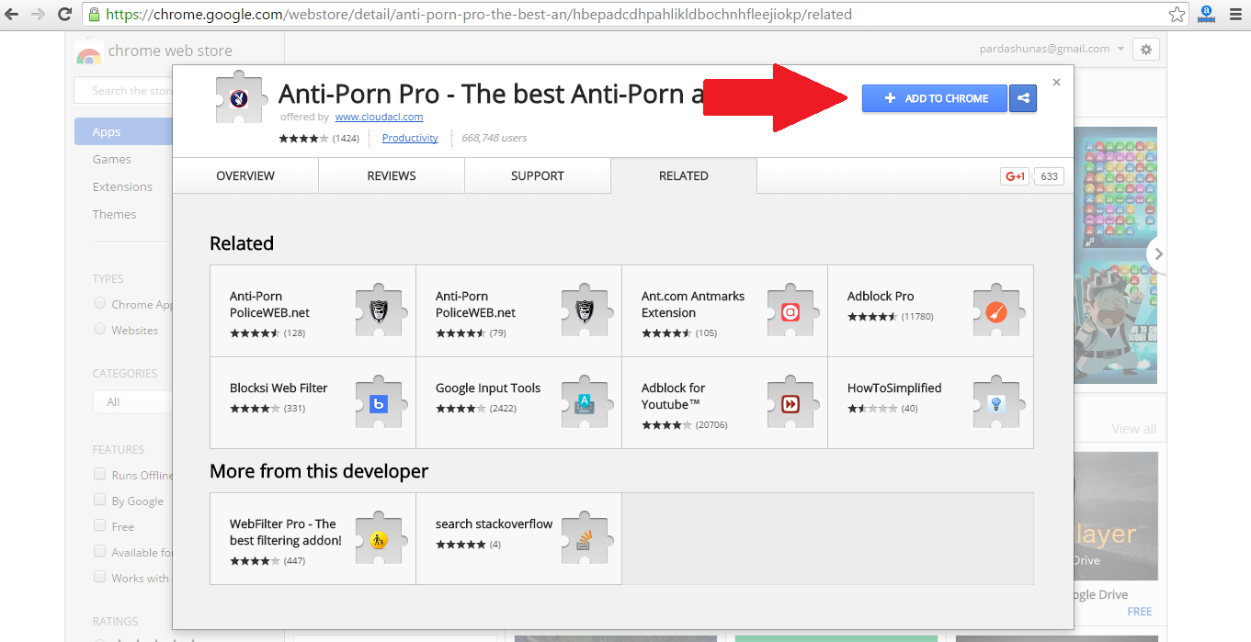Open Blocksi Web Filter icon
This screenshot has width=1251, height=642.
pyautogui.click(x=379, y=402)
